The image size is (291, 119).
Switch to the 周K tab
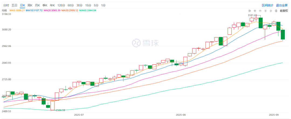[x=30, y=5]
